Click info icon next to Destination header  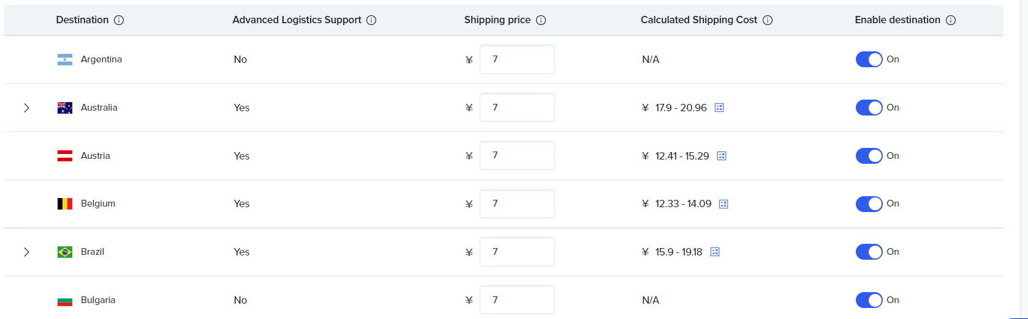119,20
